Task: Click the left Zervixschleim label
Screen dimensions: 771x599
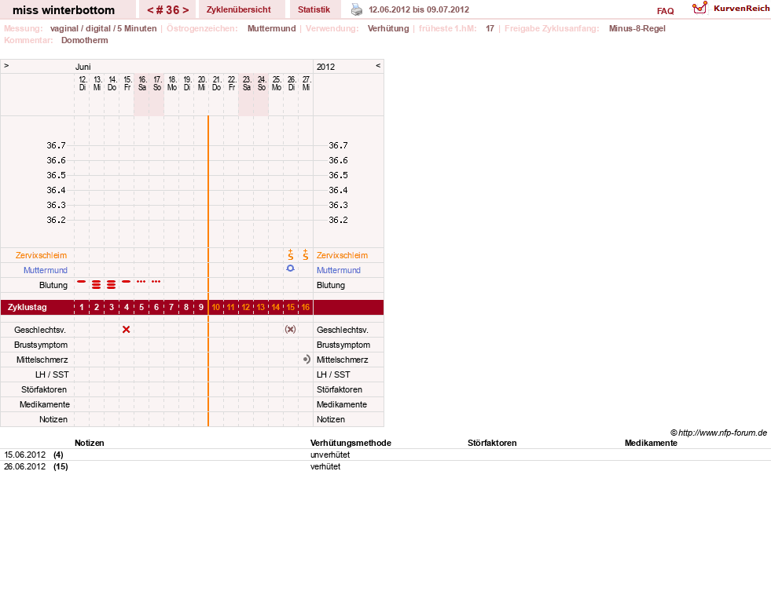Action: [41, 255]
